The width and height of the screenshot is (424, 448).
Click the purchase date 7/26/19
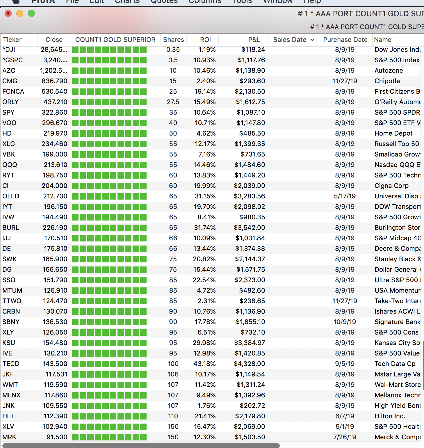click(345, 437)
